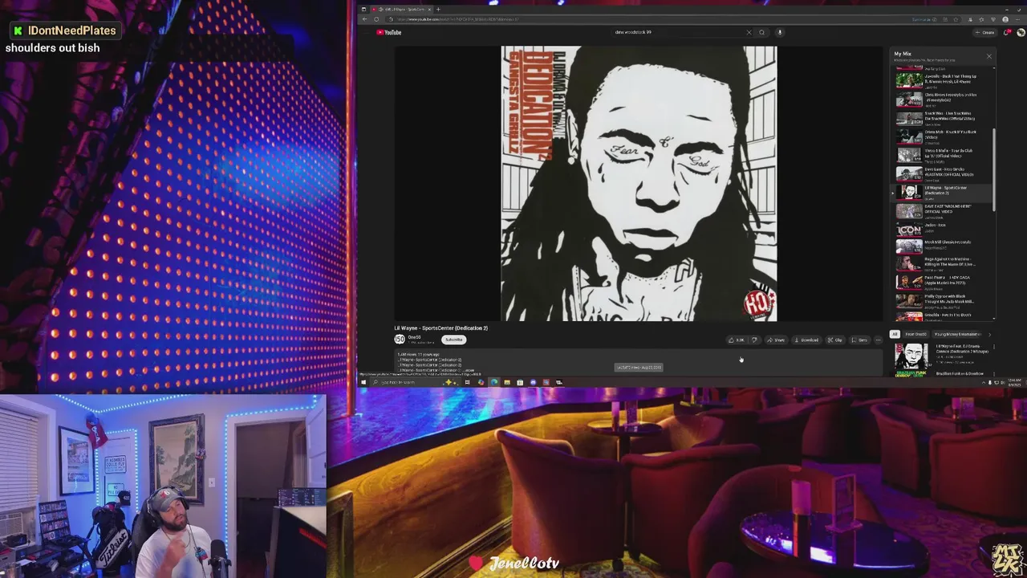
Task: Select the All filter chip
Action: click(x=895, y=334)
